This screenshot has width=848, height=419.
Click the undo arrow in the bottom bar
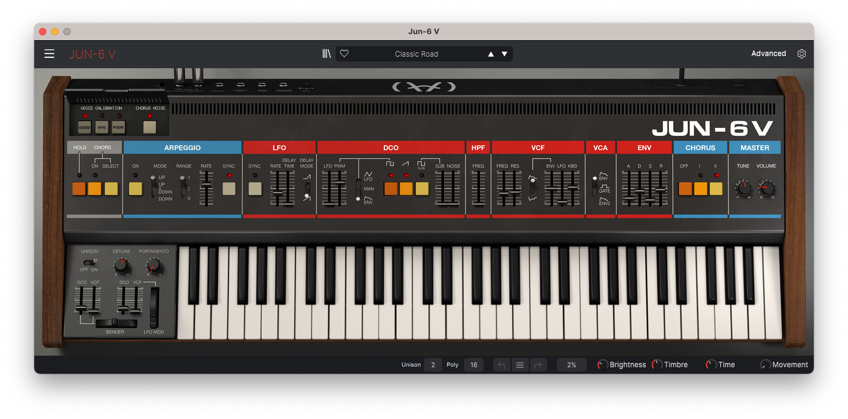501,365
